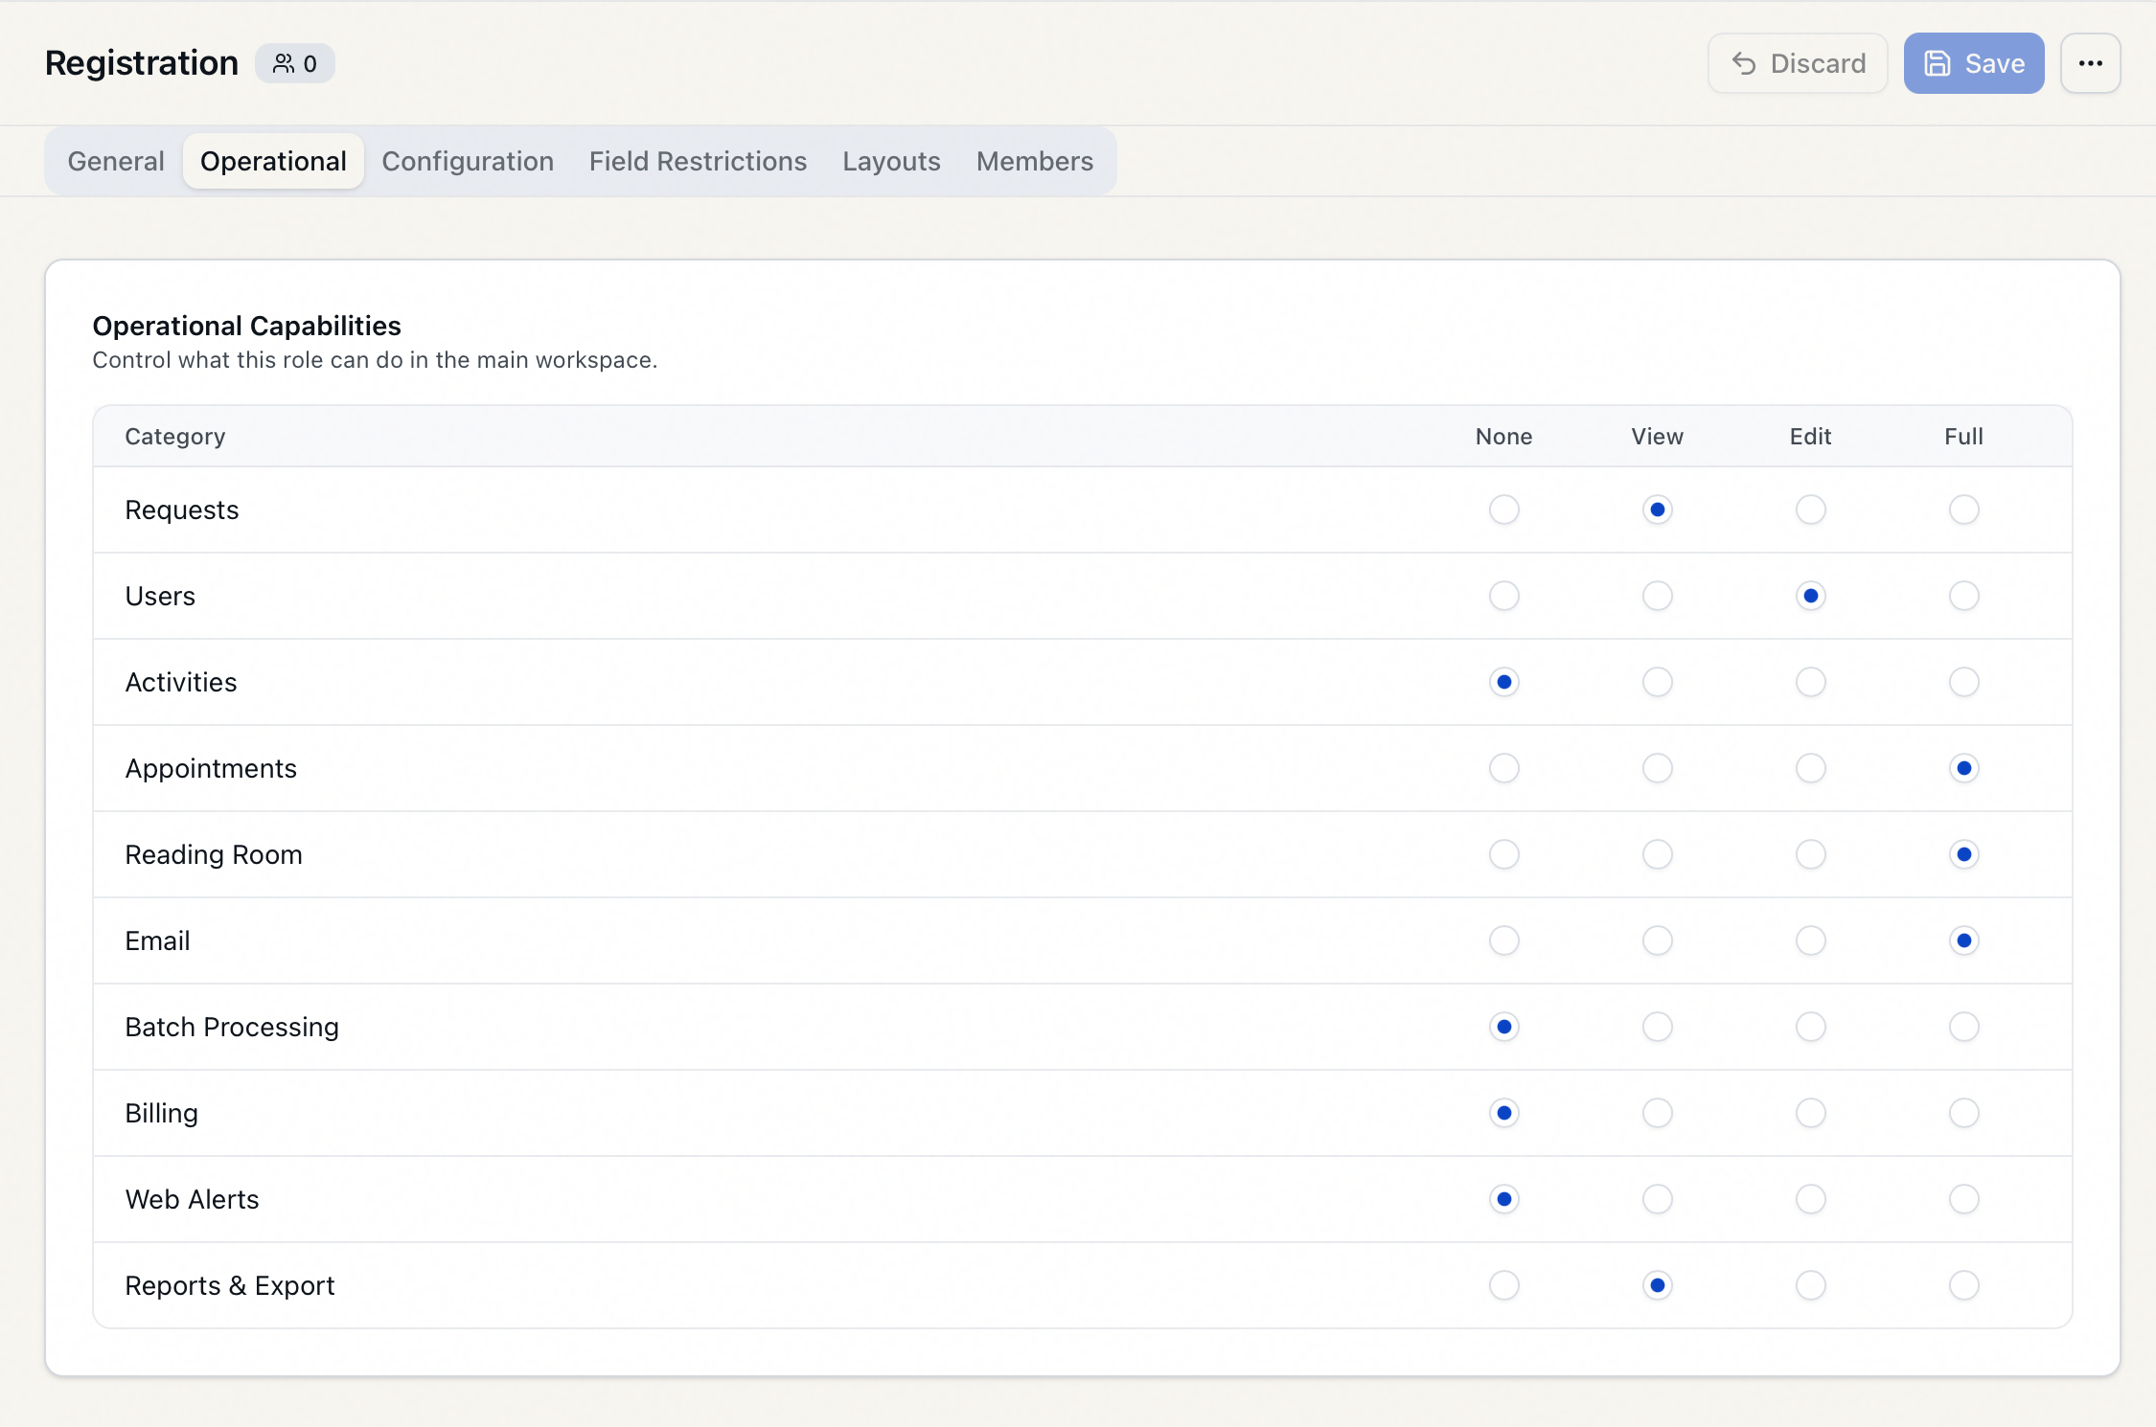Screen dimensions: 2156x1427
Task: Set Email to None
Action: [x=1504, y=940]
